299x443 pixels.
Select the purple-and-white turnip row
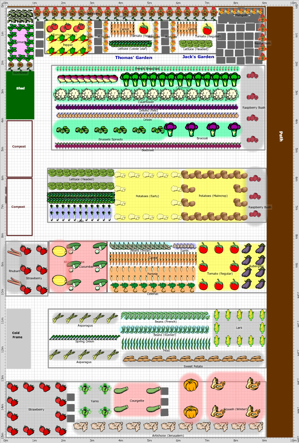pos(88,79)
